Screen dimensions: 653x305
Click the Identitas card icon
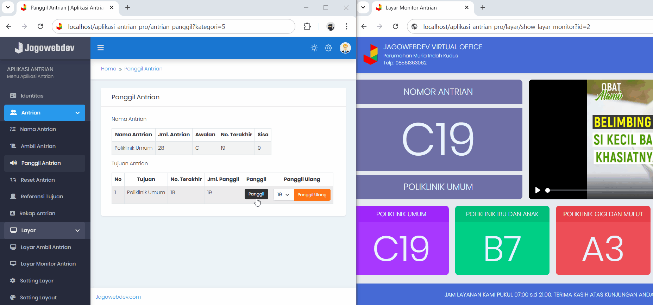[x=13, y=96]
